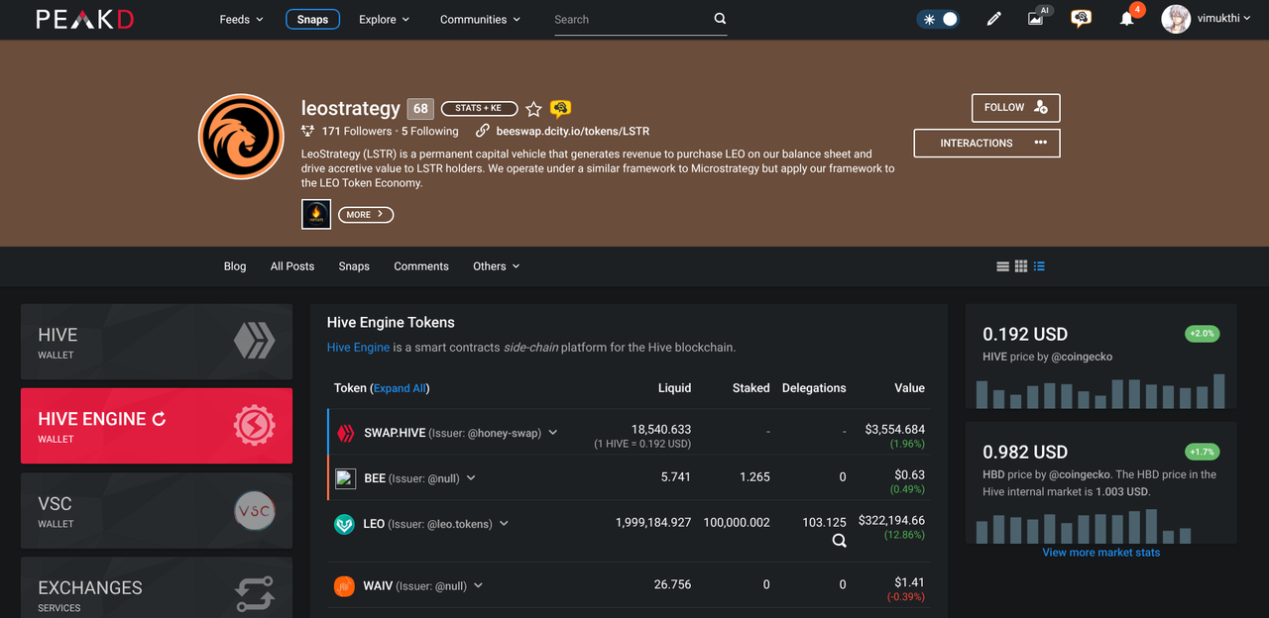
Task: Click the Exchanges swap arrows icon
Action: (255, 594)
